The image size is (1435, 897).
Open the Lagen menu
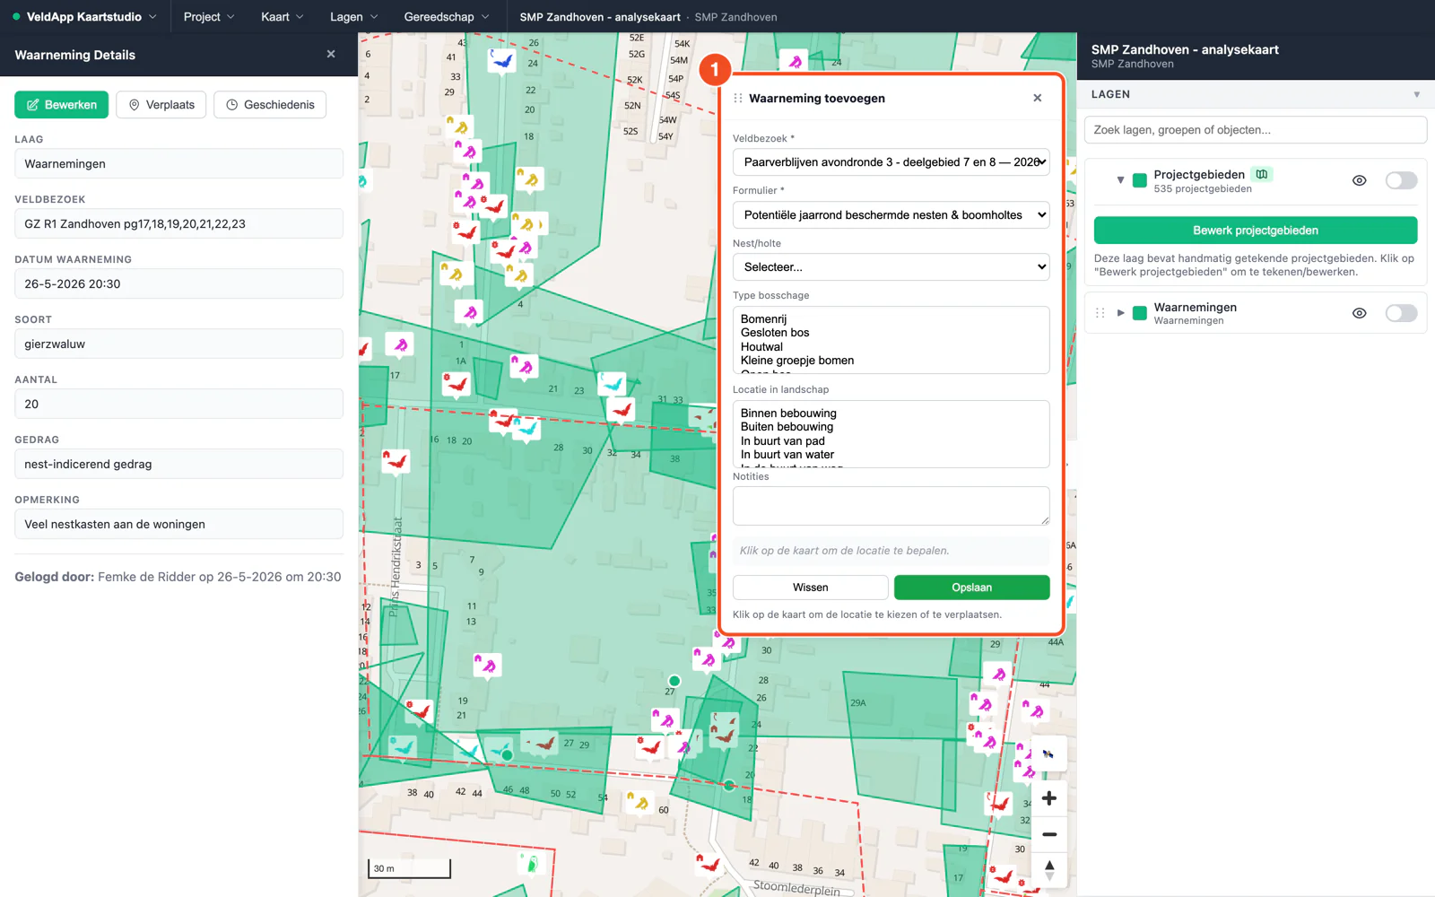pyautogui.click(x=353, y=17)
